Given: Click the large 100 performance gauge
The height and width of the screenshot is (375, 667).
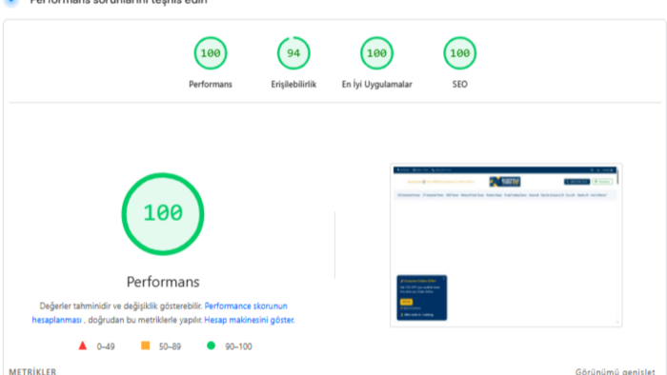Looking at the screenshot, I should [x=163, y=213].
